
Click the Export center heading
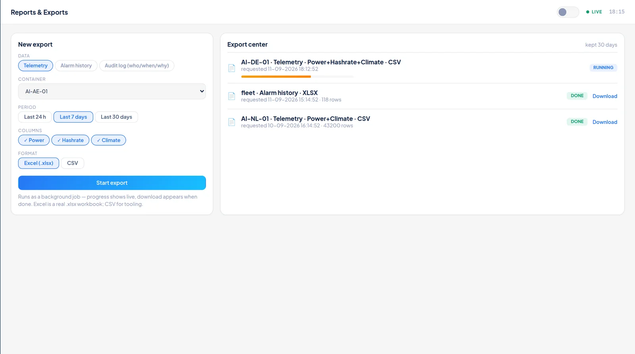248,44
